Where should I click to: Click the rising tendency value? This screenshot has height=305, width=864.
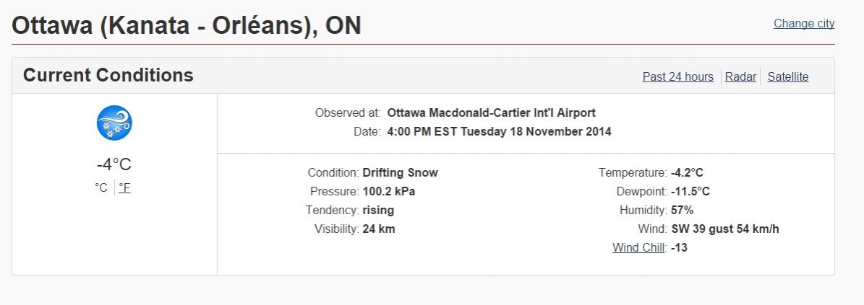[378, 211]
